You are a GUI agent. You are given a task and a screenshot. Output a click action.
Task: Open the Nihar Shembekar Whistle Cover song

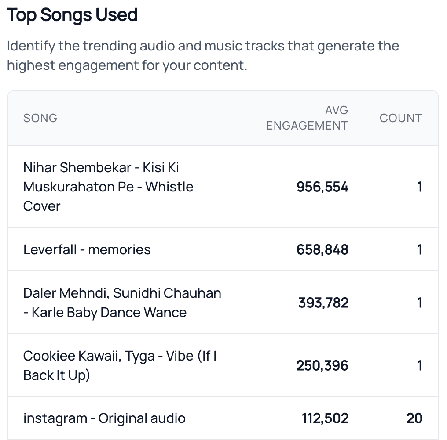[108, 187]
